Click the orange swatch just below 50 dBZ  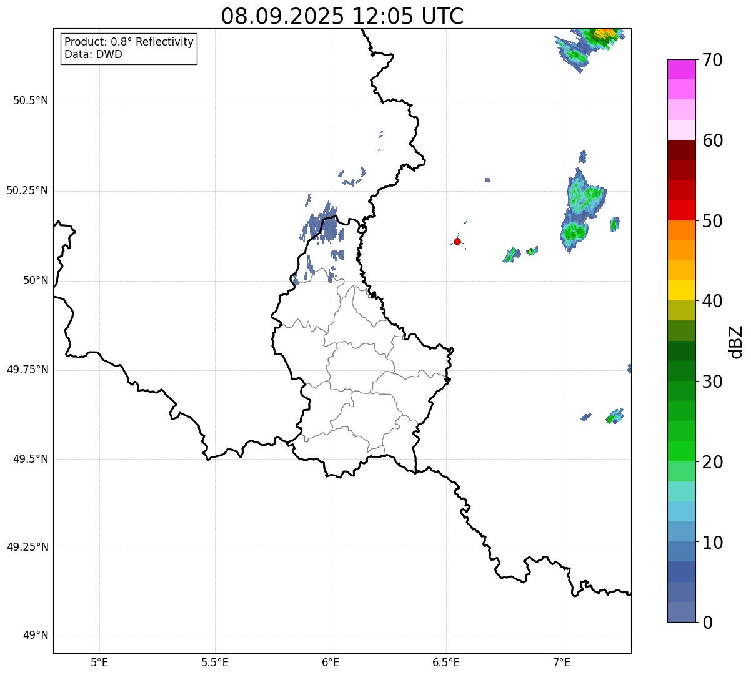(x=681, y=230)
